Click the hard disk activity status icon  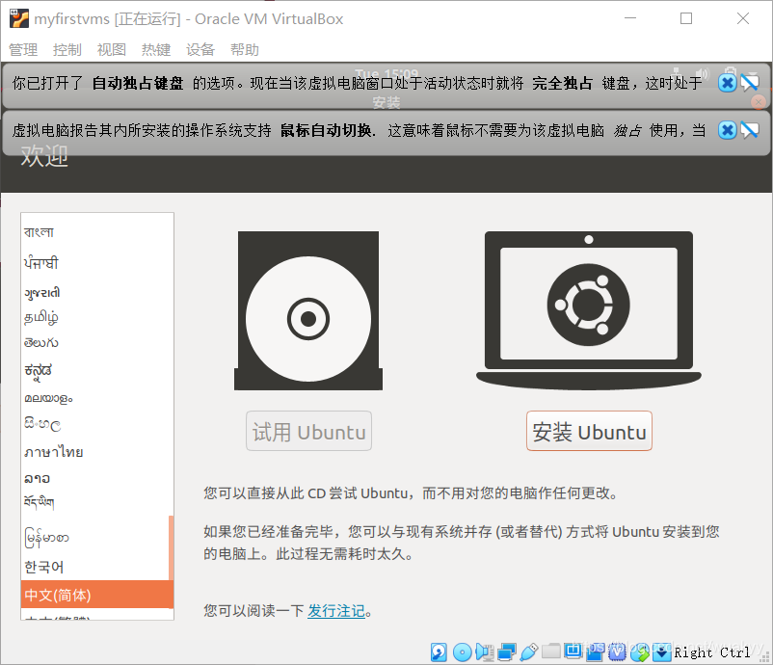(x=439, y=652)
